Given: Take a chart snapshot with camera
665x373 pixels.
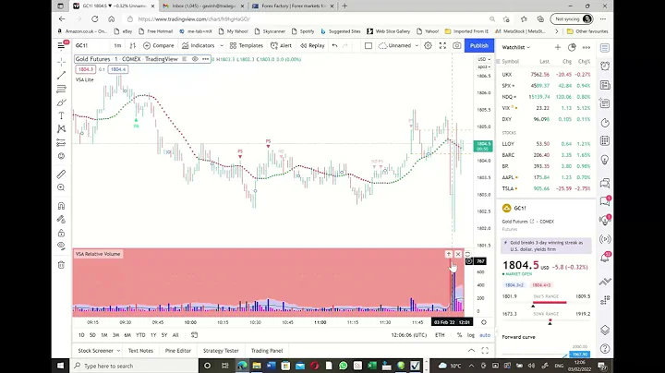Looking at the screenshot, I should (x=457, y=46).
